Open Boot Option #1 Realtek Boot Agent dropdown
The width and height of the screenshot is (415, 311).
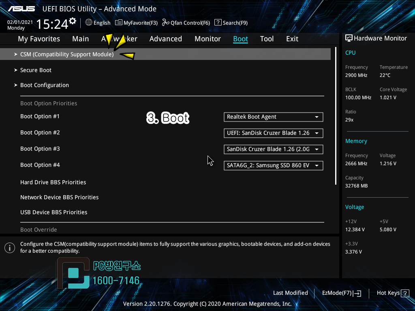click(x=274, y=117)
